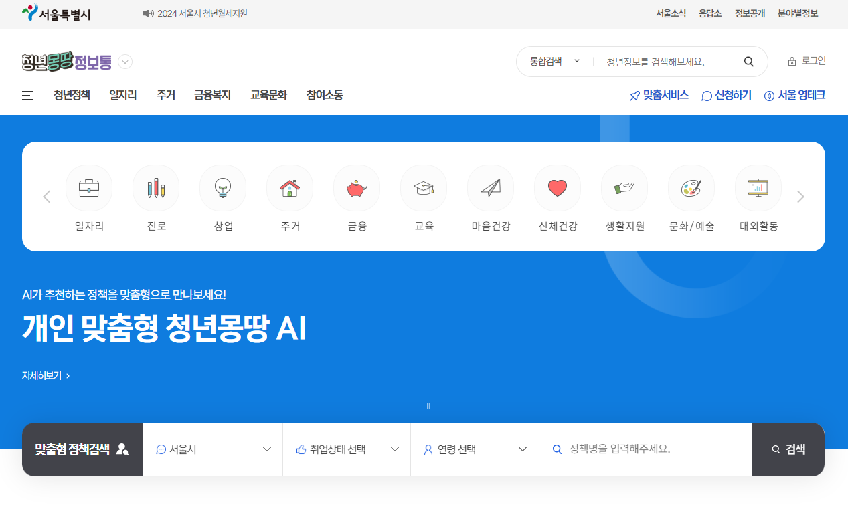Open the 연령 선택 dropdown
Image resolution: width=848 pixels, height=521 pixels.
475,449
